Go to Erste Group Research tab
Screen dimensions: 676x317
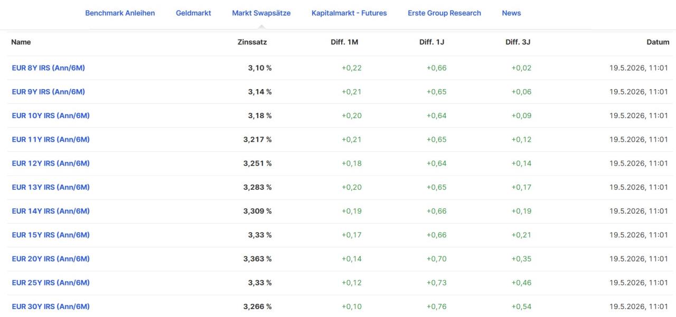point(444,13)
